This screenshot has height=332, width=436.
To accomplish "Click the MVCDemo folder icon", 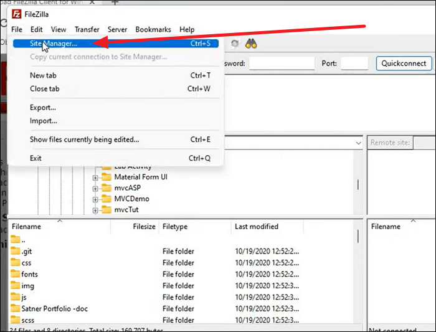I will pos(107,199).
